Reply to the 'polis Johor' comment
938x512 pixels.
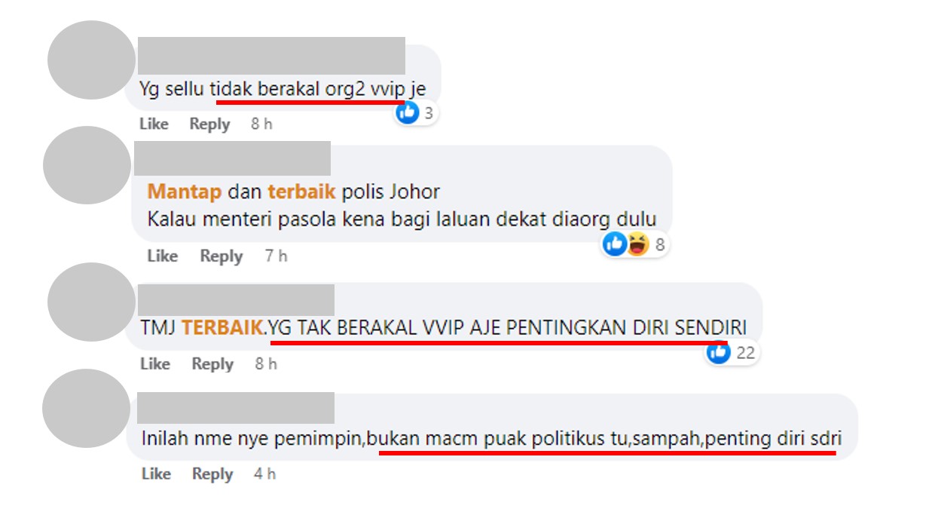(x=222, y=256)
